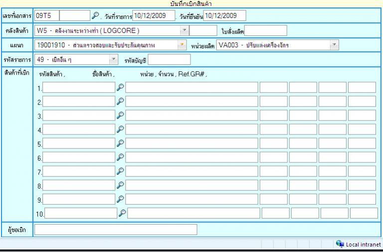Click the account code (รหัสบัญชี) field
The height and width of the screenshot is (252, 383).
click(x=169, y=59)
